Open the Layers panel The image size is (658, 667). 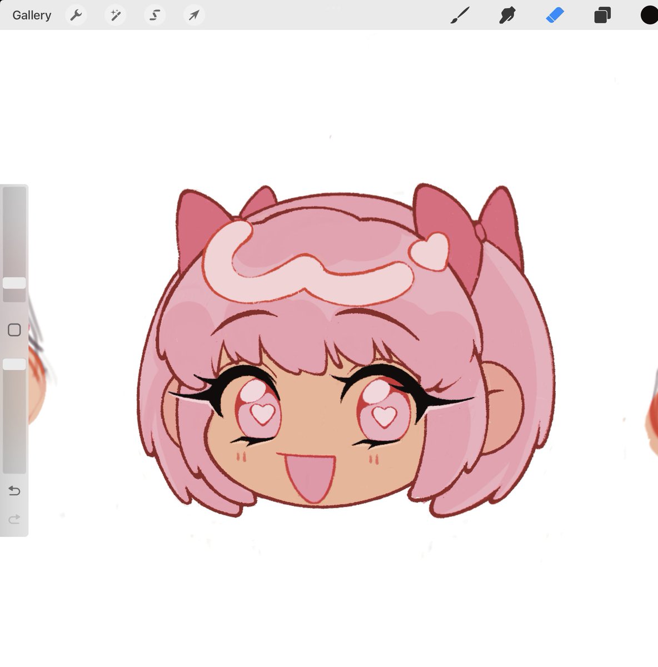(602, 15)
